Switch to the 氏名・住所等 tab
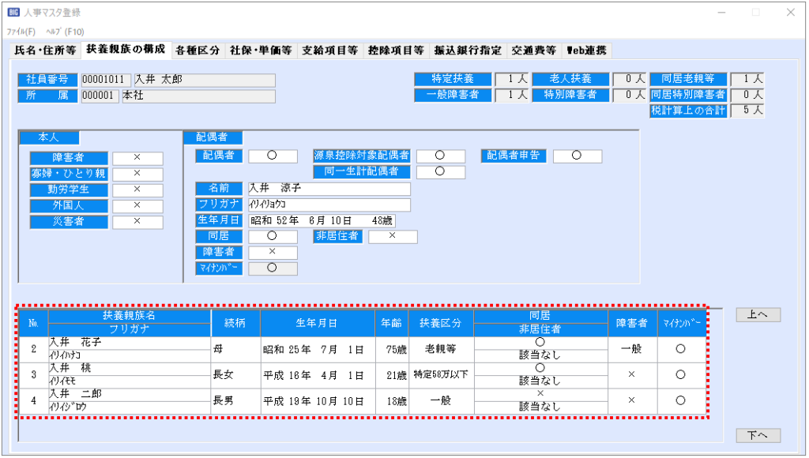809x458 pixels. coord(46,51)
